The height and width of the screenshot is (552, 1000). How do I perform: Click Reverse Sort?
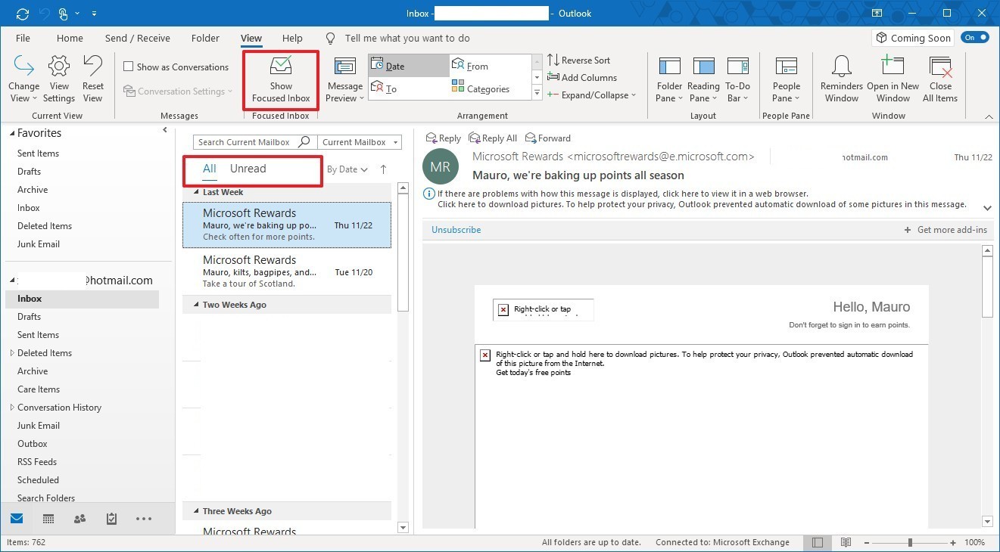pos(578,60)
